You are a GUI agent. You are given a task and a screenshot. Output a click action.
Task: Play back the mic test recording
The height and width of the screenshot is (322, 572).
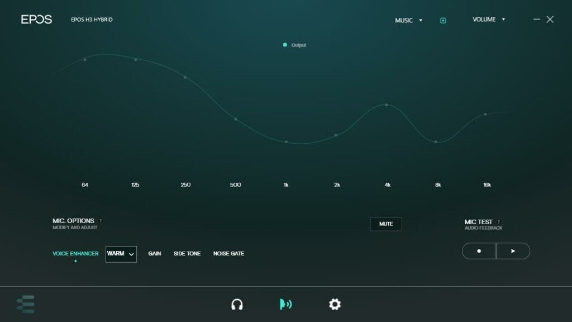click(x=513, y=251)
